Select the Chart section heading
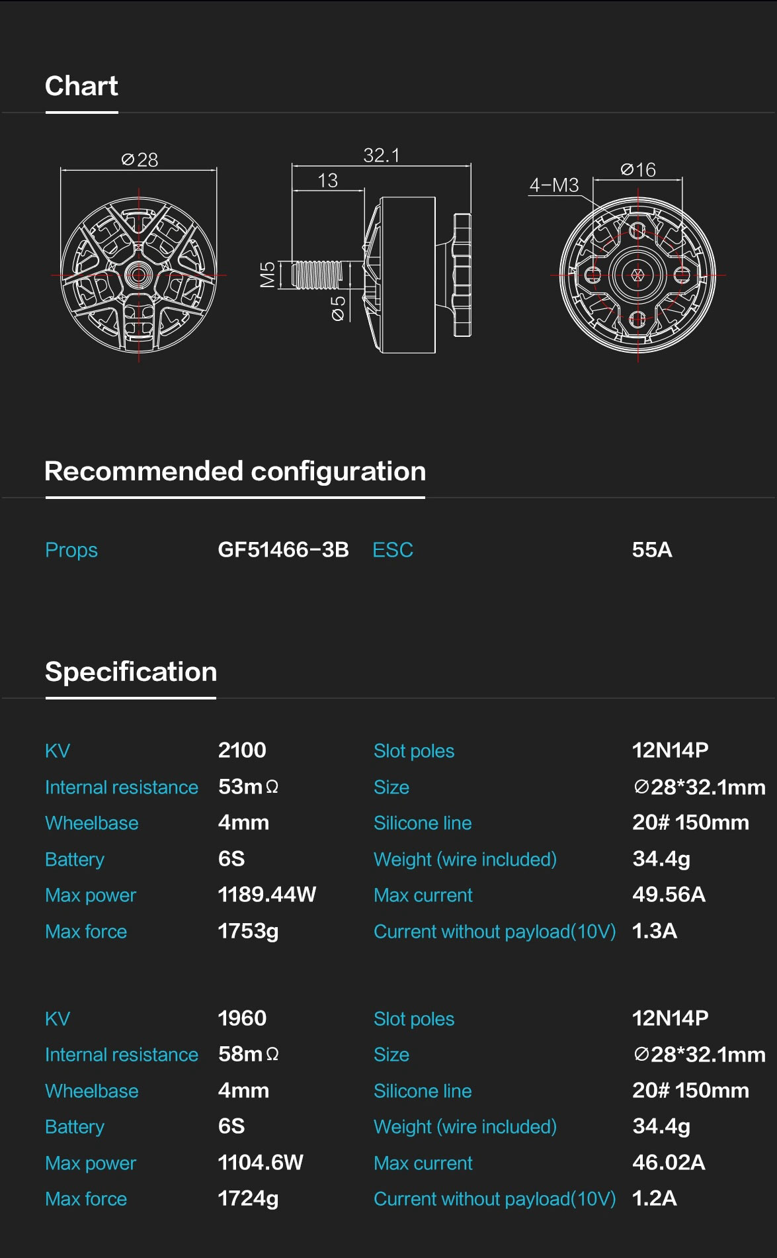Screen dimensions: 777x1258 [81, 86]
